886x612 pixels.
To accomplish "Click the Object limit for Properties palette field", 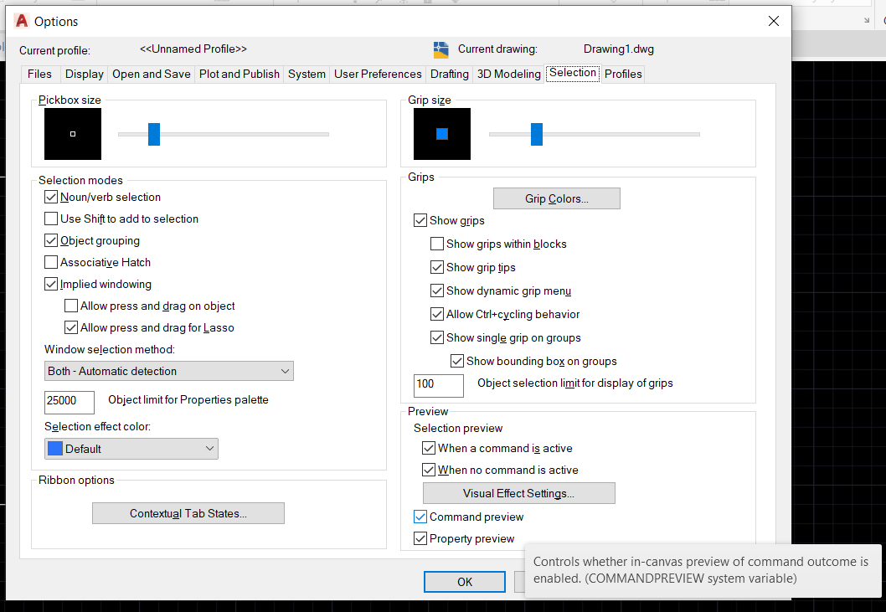I will 69,403.
